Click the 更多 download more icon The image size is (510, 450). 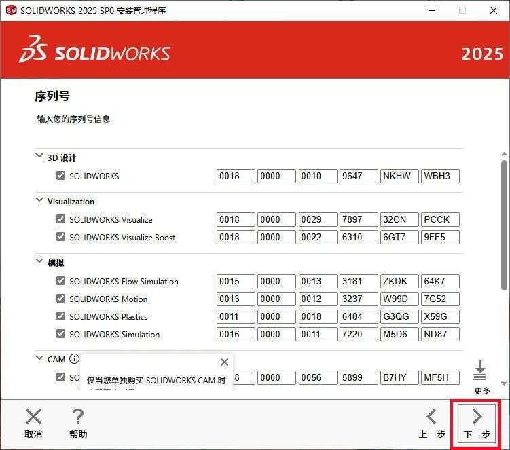[x=480, y=371]
